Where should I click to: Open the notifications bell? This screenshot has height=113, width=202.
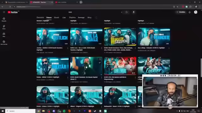click(189, 12)
